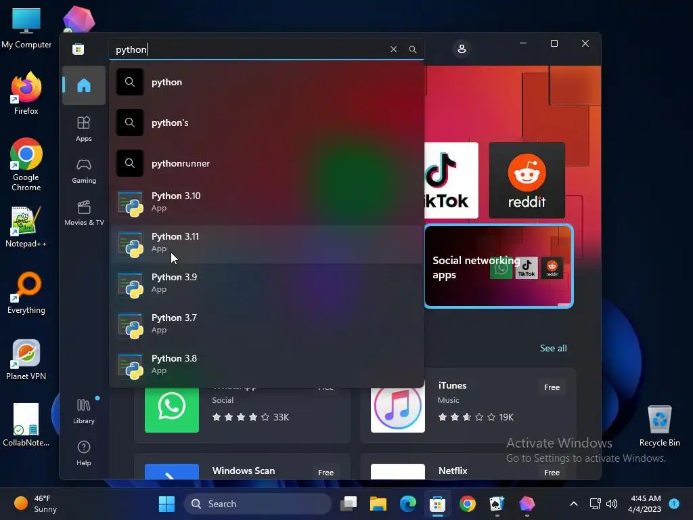Screen dimensions: 693x520
Task: Click the Microsoft Store logo icon
Action: [x=79, y=49]
